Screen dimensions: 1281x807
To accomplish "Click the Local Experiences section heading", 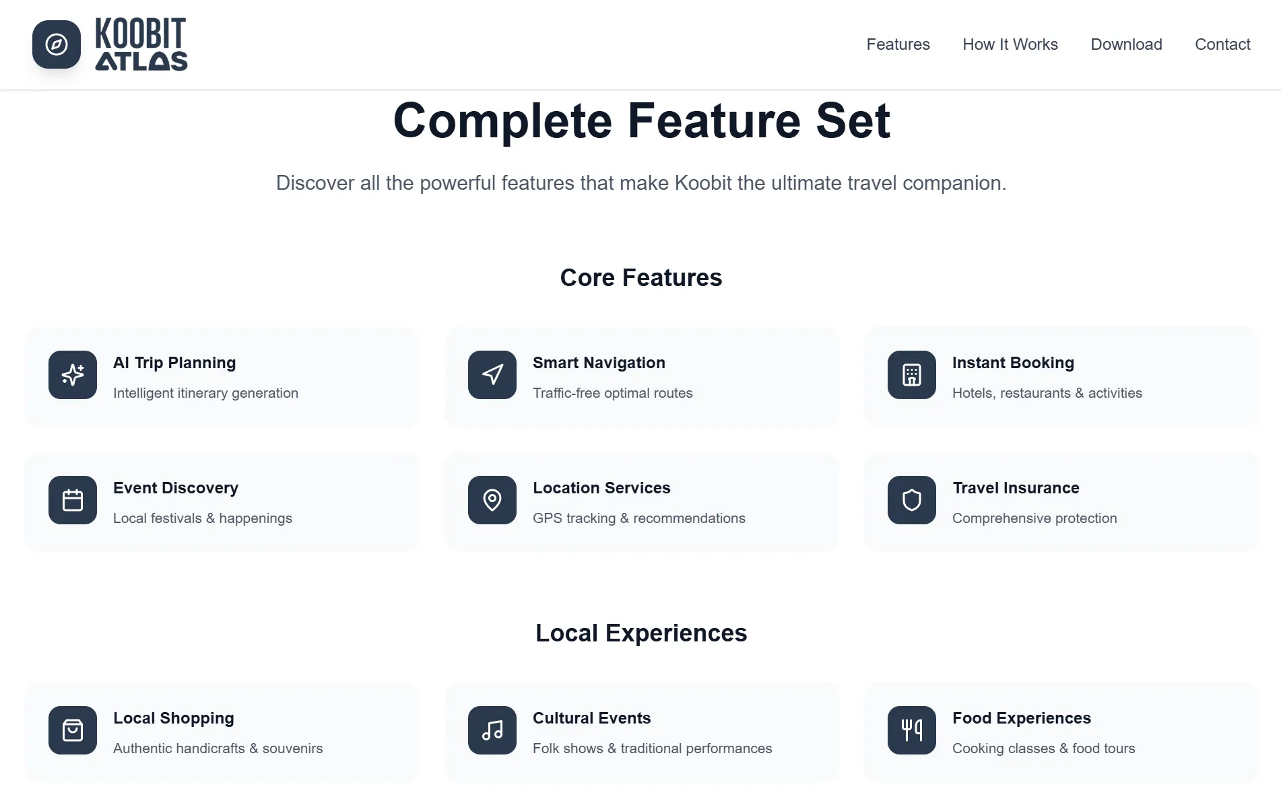I will [640, 633].
